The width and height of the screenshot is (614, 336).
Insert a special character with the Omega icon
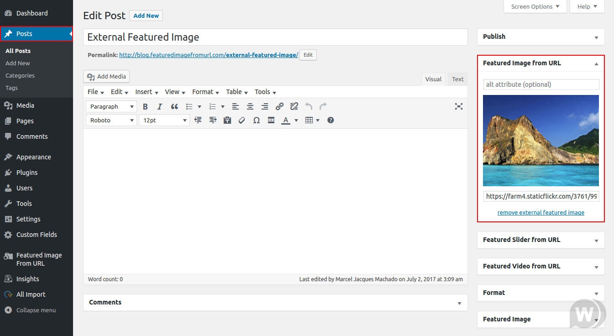pyautogui.click(x=257, y=120)
